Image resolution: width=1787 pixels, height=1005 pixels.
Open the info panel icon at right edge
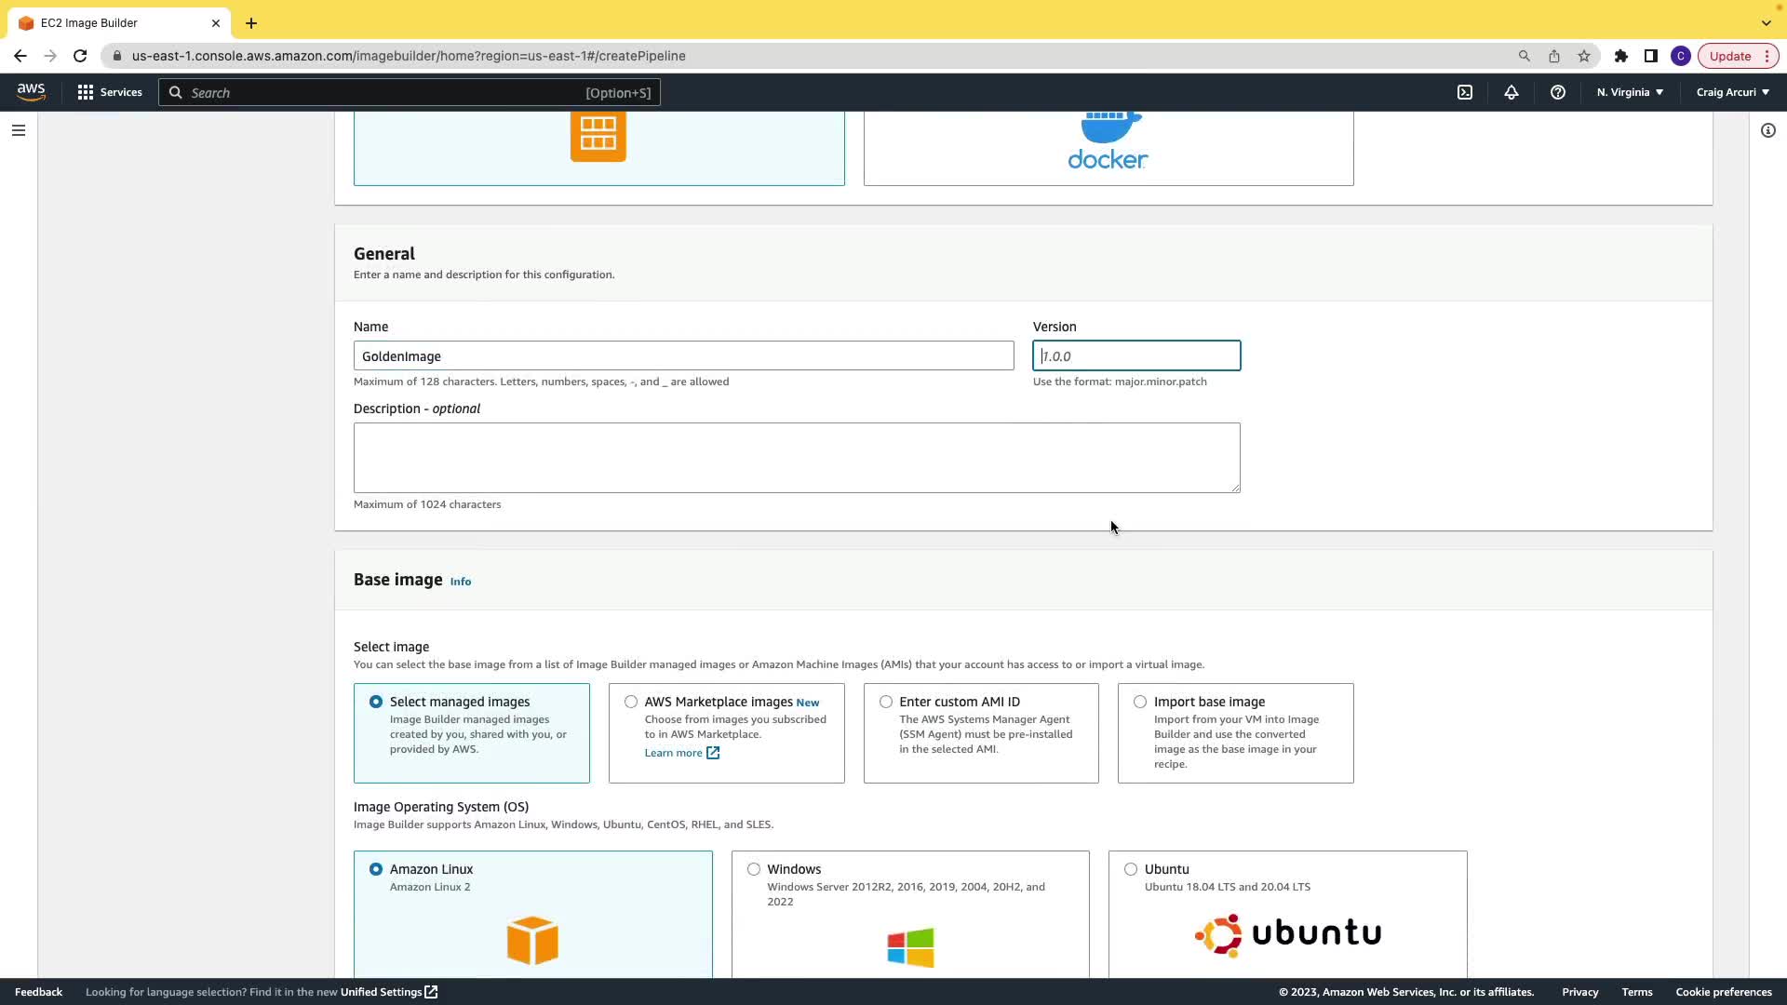[1768, 130]
